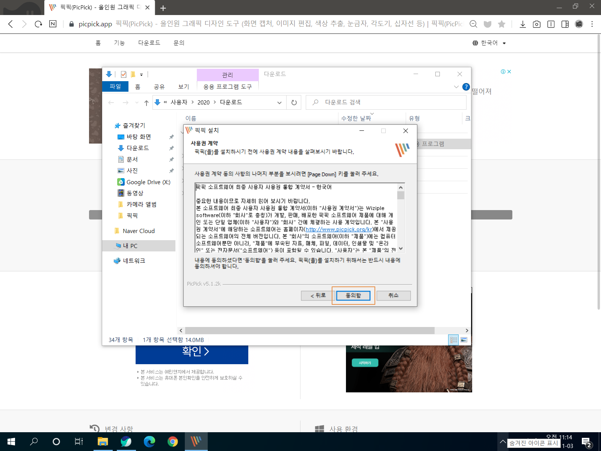Click properties checkmark icon in Explorer title bar
Screen dimensions: 601x451
point(124,74)
